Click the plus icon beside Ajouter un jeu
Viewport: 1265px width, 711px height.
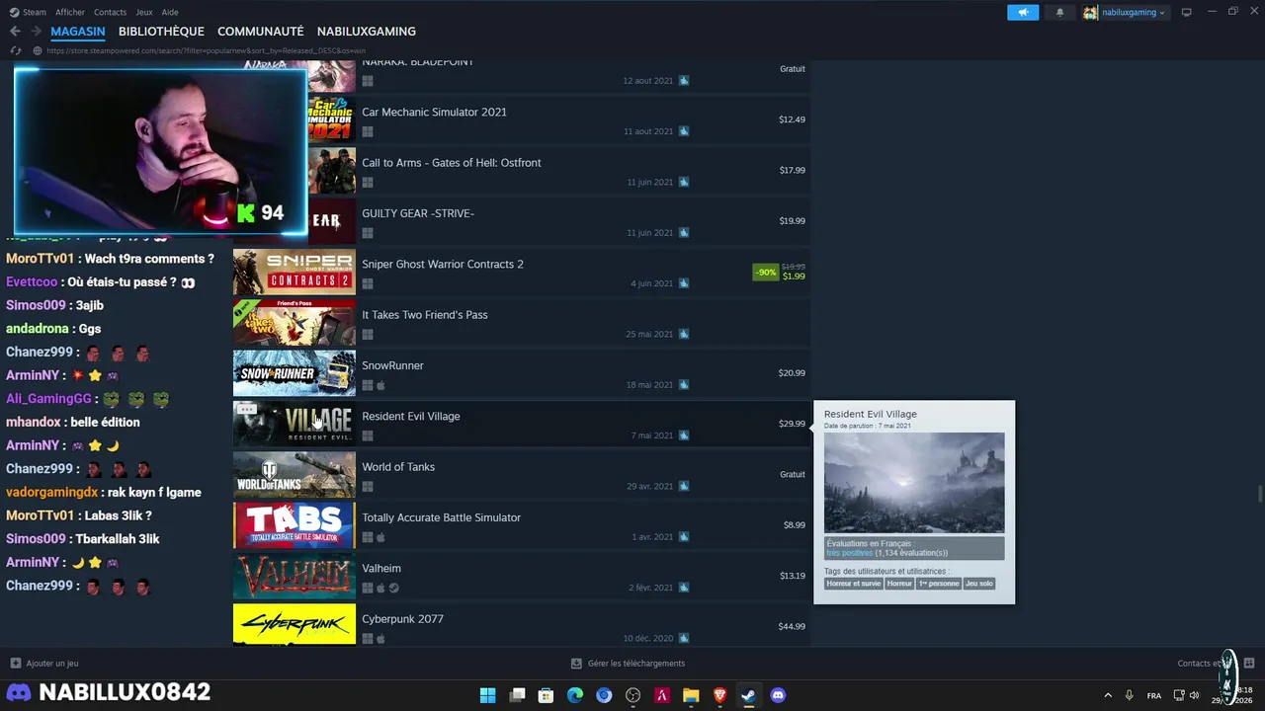click(15, 664)
